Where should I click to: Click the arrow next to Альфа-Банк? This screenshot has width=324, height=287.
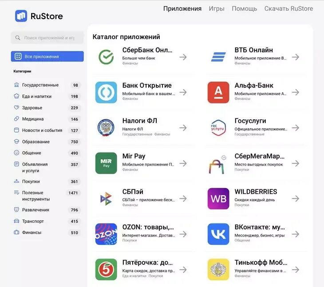[296, 92]
